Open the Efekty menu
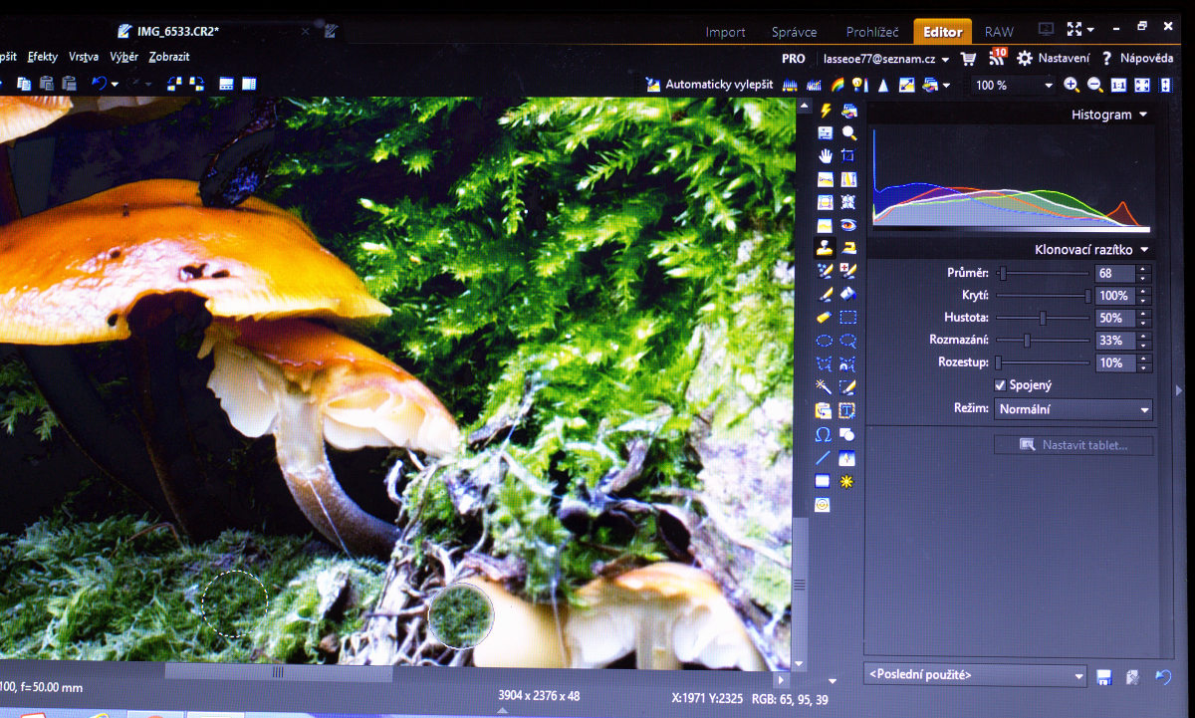This screenshot has width=1195, height=718. pyautogui.click(x=43, y=57)
